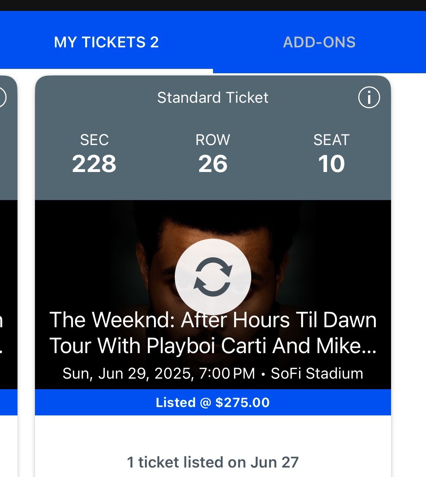Screen dimensions: 426x477
Task: Tap the SoFi Stadium venue name
Action: pyautogui.click(x=317, y=374)
